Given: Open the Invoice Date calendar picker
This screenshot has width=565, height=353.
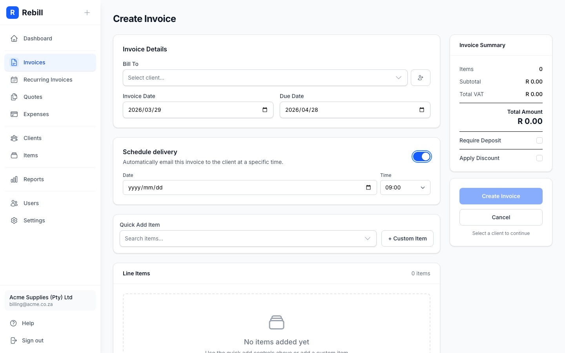Looking at the screenshot, I should 265,110.
